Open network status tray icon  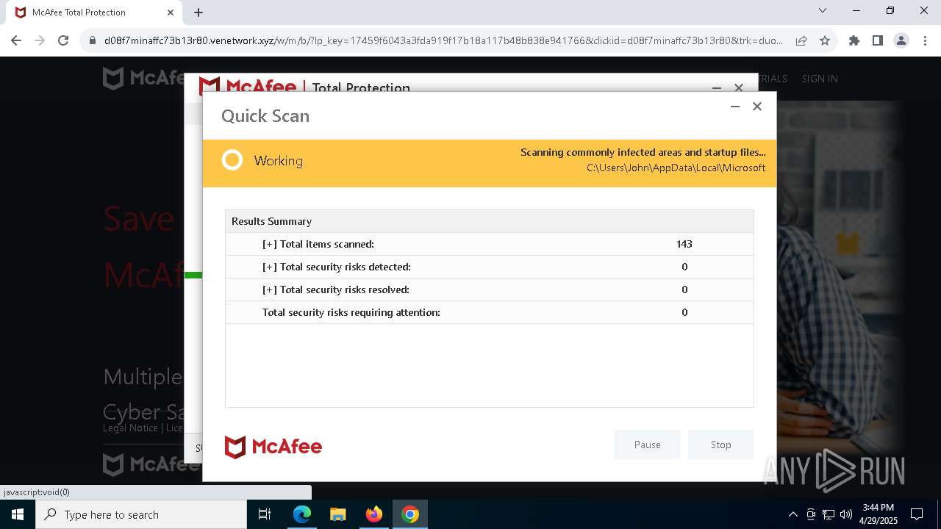click(x=829, y=514)
